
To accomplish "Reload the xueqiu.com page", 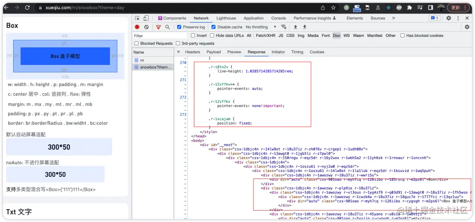I will point(27,7).
